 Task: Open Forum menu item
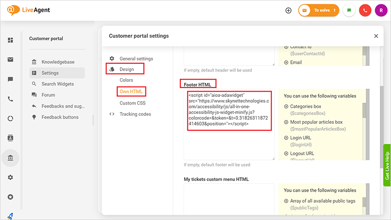[x=57, y=95]
